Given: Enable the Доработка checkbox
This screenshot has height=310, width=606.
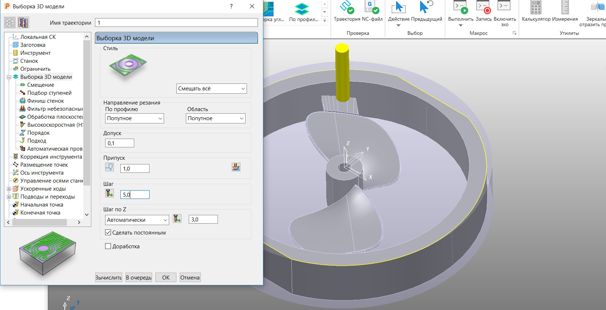Looking at the screenshot, I should pos(108,246).
